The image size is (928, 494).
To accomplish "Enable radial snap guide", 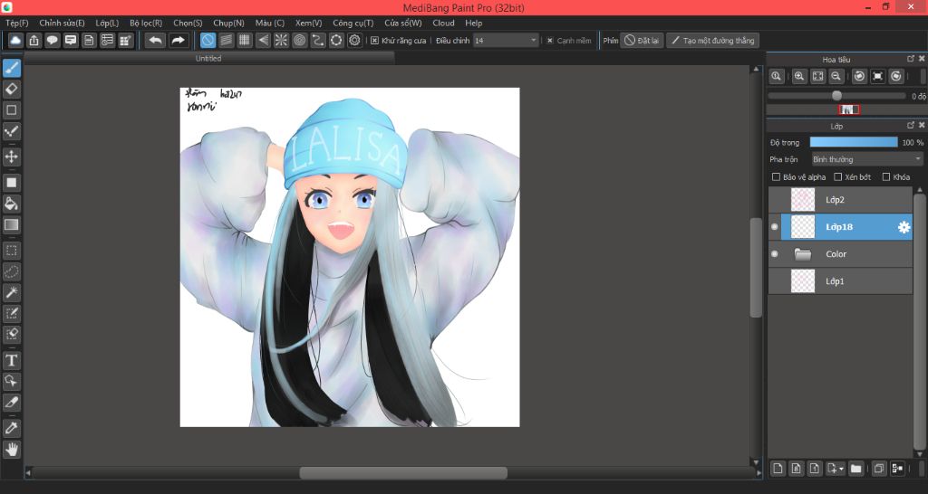I will click(x=281, y=40).
